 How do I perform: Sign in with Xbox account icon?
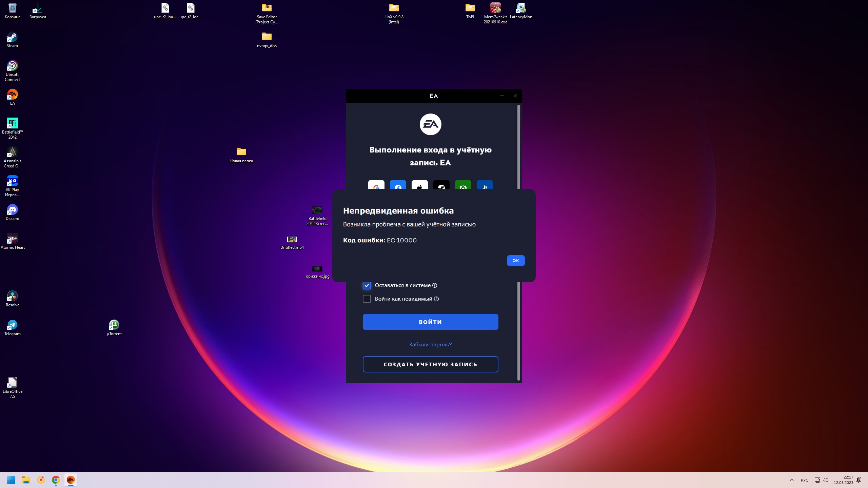tap(463, 185)
